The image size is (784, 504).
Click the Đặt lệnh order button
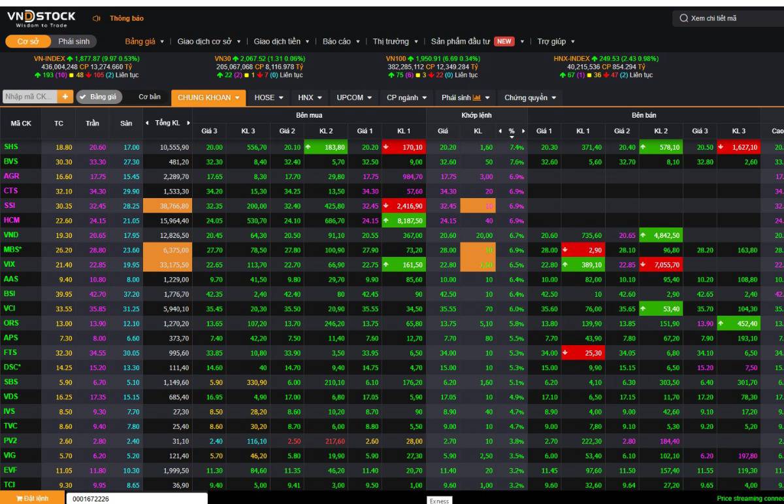point(33,498)
